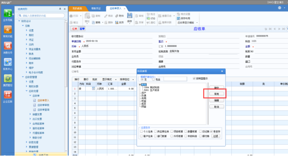
Task: Check the 数量核算 filter checkbox
Action: 186,131
